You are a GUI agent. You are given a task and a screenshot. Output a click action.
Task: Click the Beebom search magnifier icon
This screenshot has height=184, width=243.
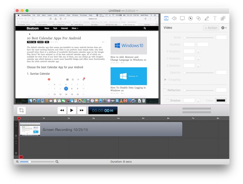(x=145, y=28)
